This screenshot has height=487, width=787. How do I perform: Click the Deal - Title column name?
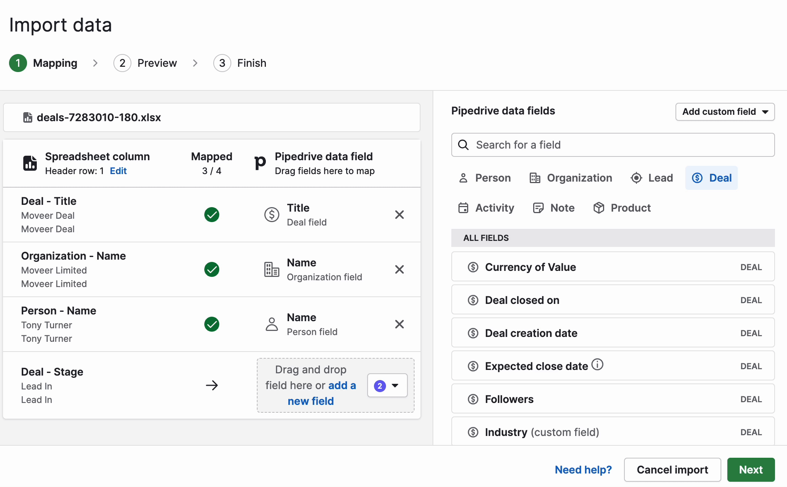coord(49,201)
